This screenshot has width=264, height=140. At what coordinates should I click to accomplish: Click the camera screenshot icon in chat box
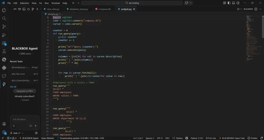(x=31, y=126)
